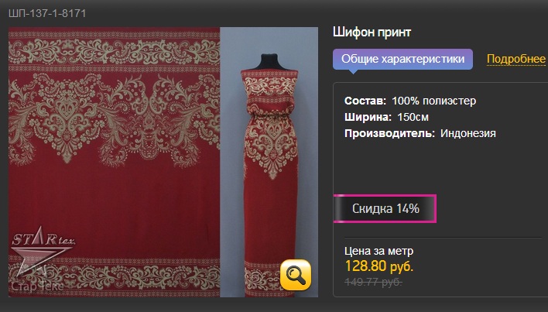The height and width of the screenshot is (312, 548).
Task: Click the top ornamental border of fabric
Action: click(x=115, y=52)
